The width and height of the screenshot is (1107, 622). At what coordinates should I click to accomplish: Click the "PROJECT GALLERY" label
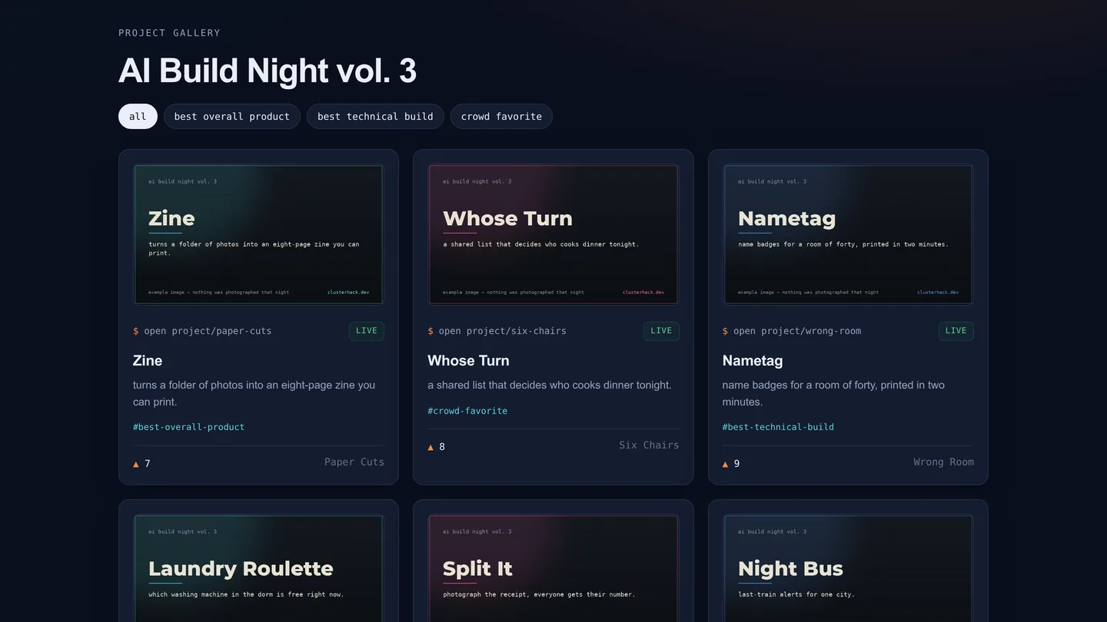(x=169, y=33)
